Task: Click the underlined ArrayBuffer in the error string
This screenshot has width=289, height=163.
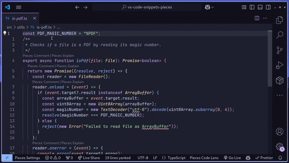Action: point(155,127)
